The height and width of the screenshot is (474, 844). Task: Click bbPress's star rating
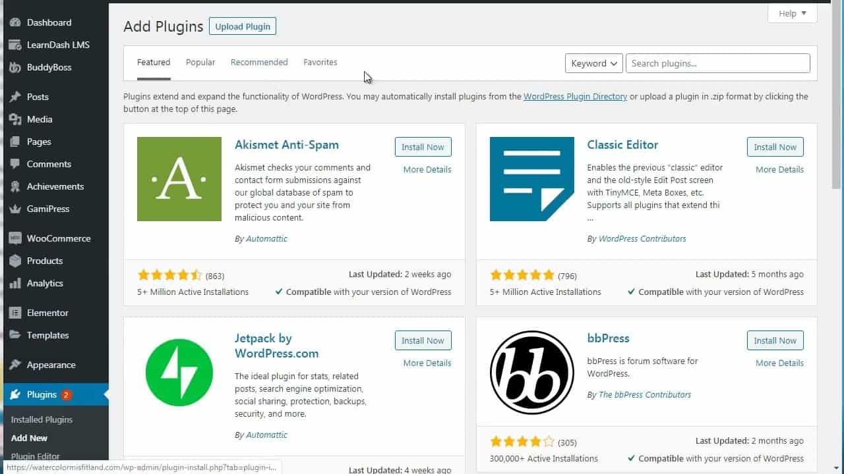pos(522,442)
